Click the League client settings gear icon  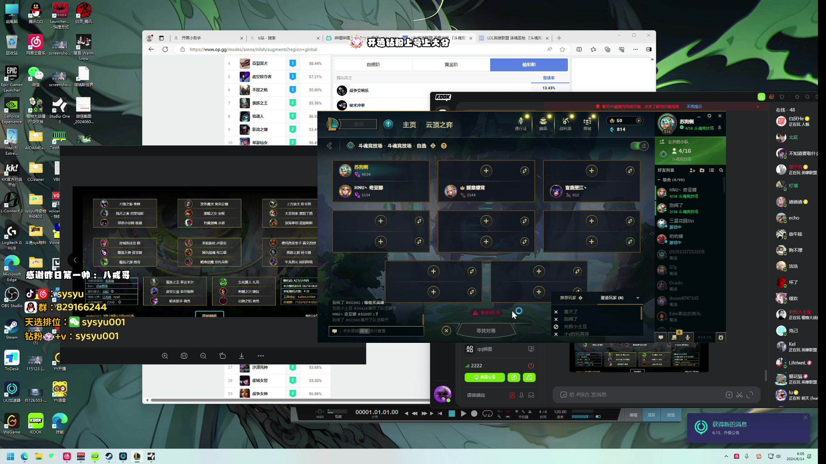[709, 116]
